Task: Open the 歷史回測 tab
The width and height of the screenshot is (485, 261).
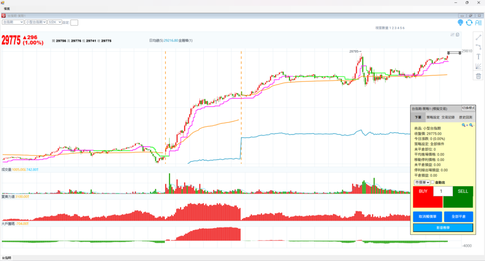Action: (464, 117)
